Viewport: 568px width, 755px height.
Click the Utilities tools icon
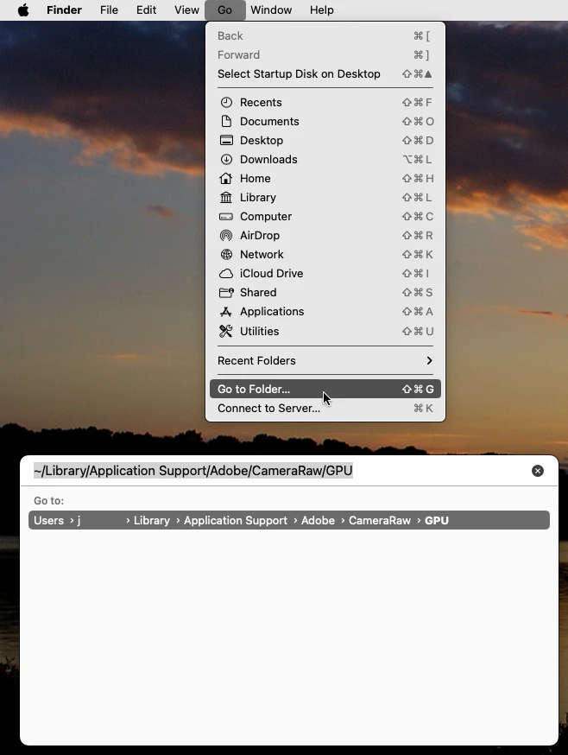coord(226,331)
